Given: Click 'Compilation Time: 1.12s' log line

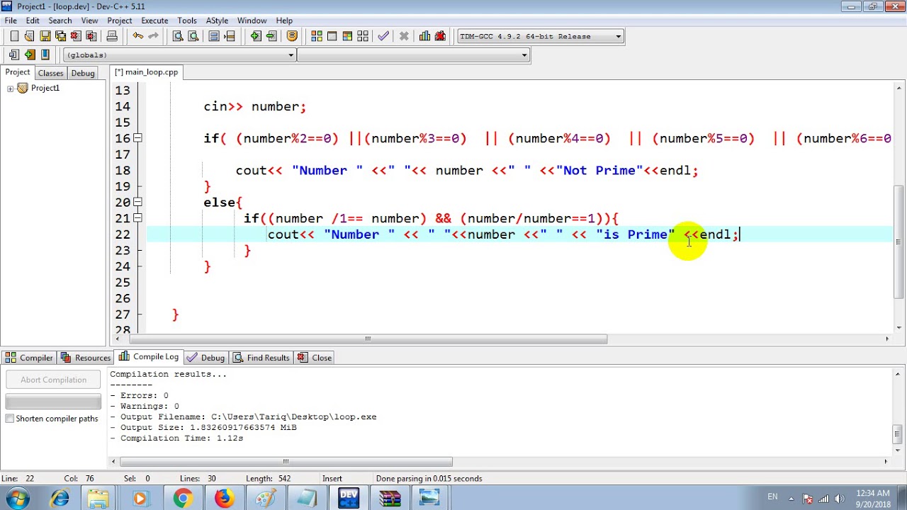Looking at the screenshot, I should pyautogui.click(x=176, y=438).
